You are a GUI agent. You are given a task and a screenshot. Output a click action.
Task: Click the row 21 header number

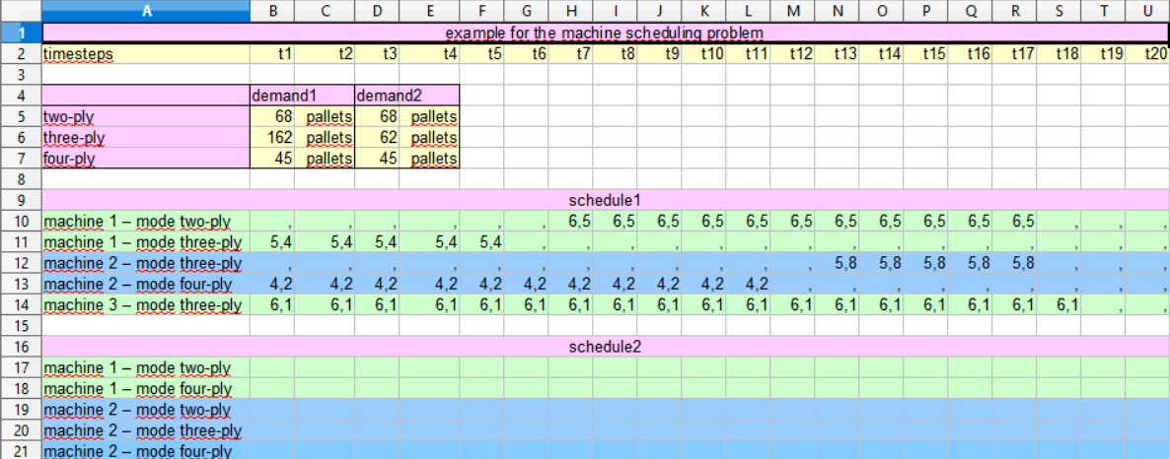(x=21, y=451)
